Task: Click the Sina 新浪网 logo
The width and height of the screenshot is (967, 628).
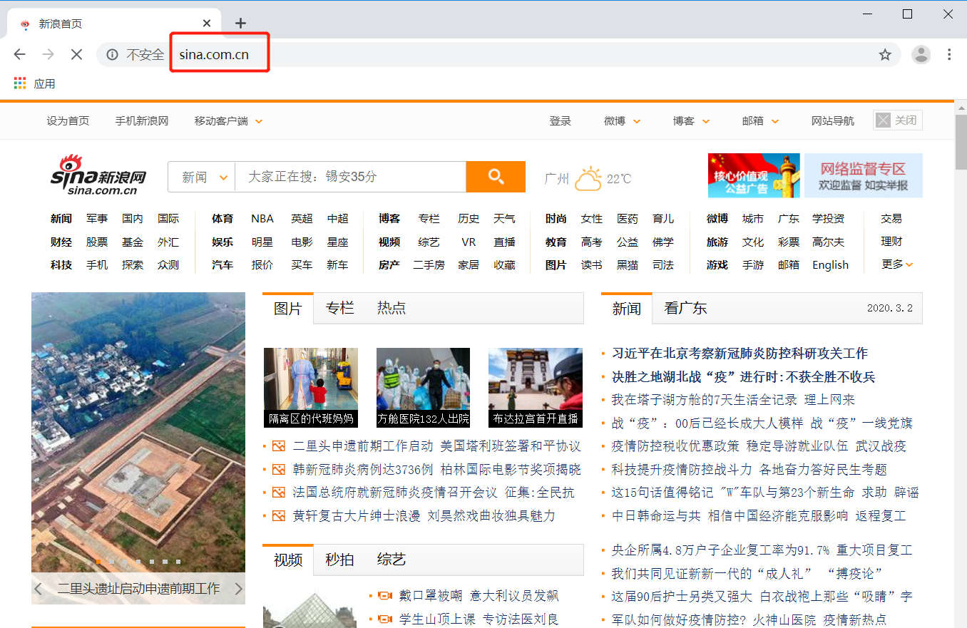Action: [x=98, y=177]
